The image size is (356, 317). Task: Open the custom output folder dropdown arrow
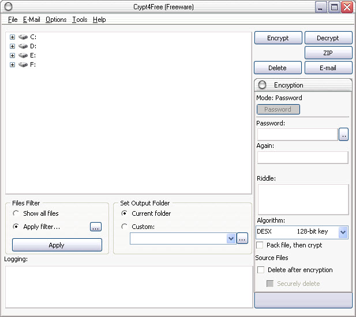pos(231,238)
